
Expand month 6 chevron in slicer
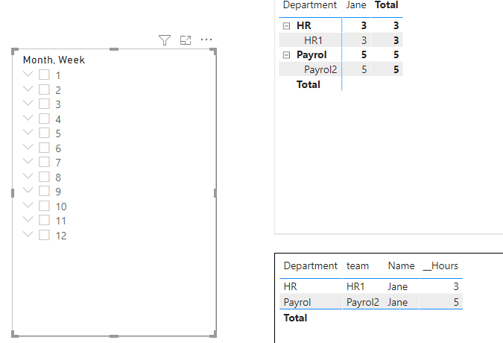28,147
